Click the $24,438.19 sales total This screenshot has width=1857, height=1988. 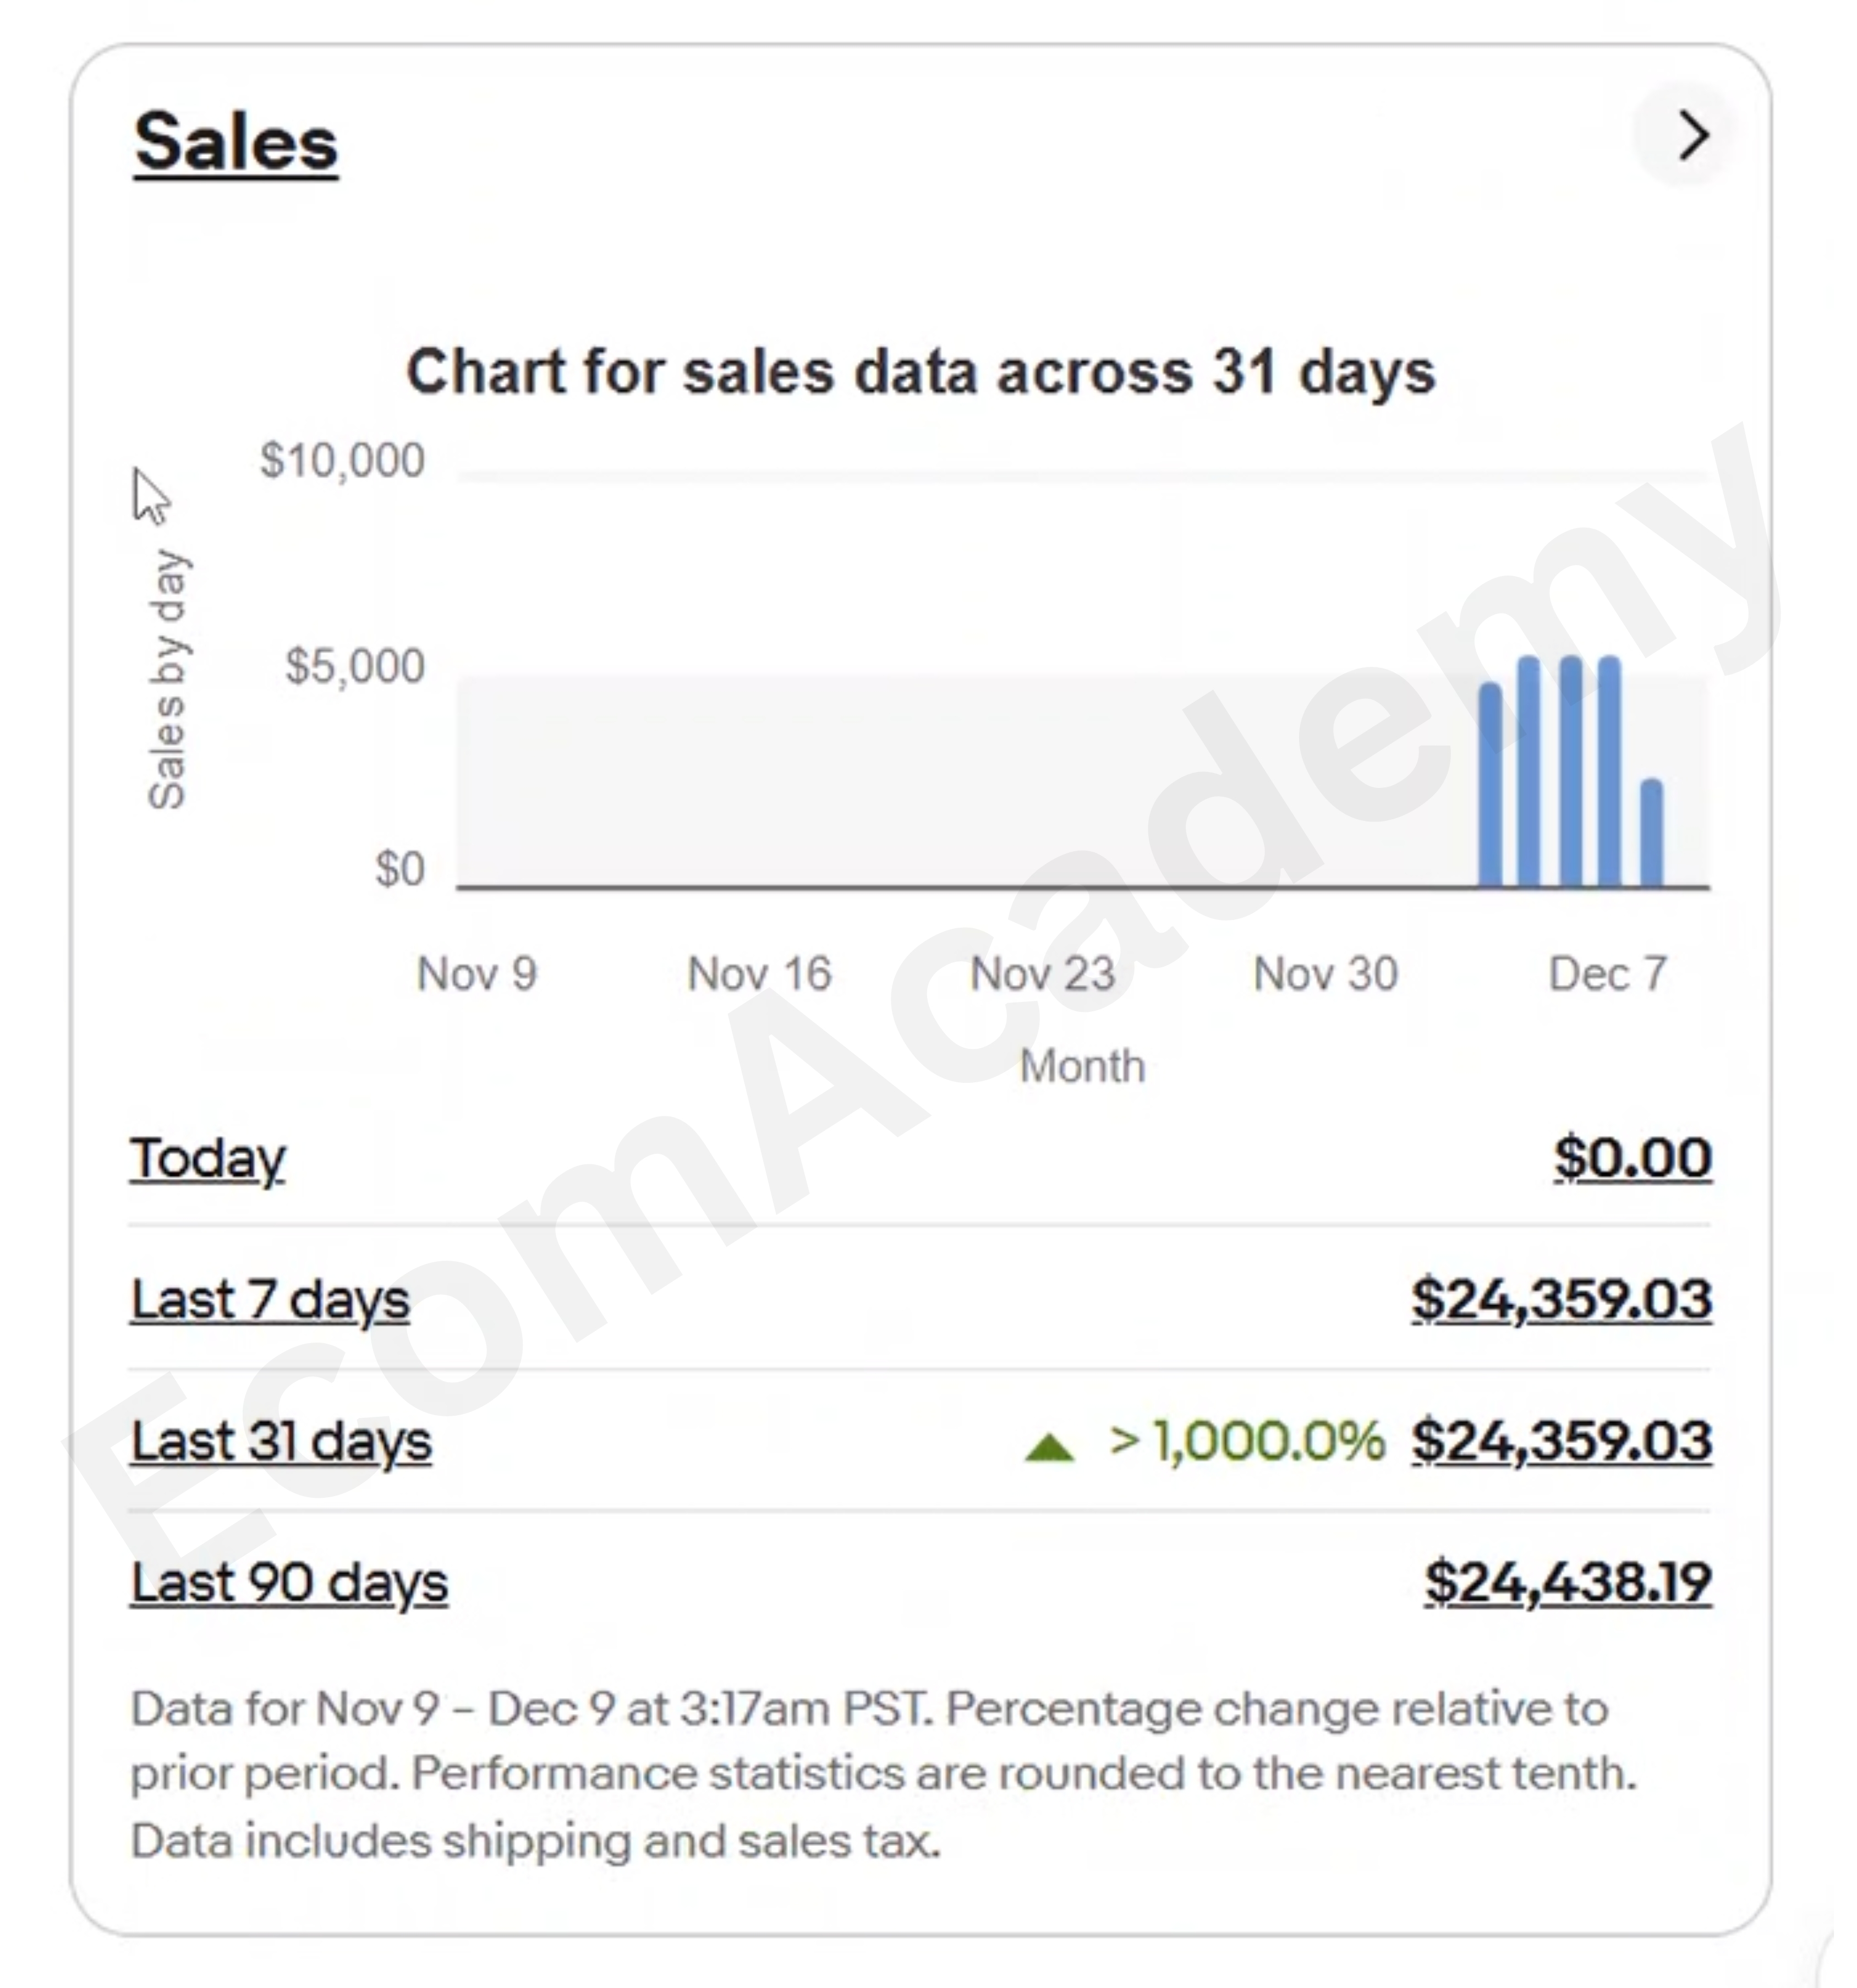click(1567, 1582)
